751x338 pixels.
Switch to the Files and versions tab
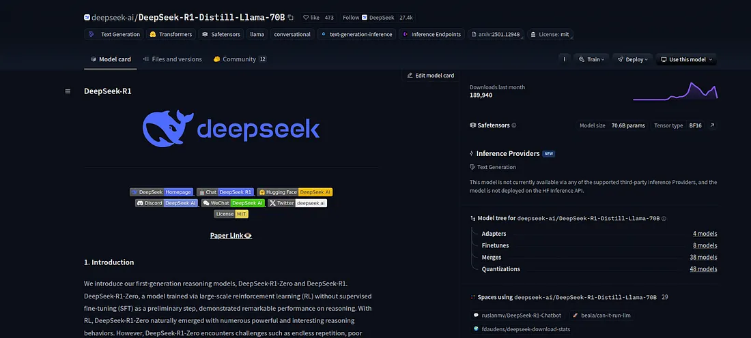173,59
